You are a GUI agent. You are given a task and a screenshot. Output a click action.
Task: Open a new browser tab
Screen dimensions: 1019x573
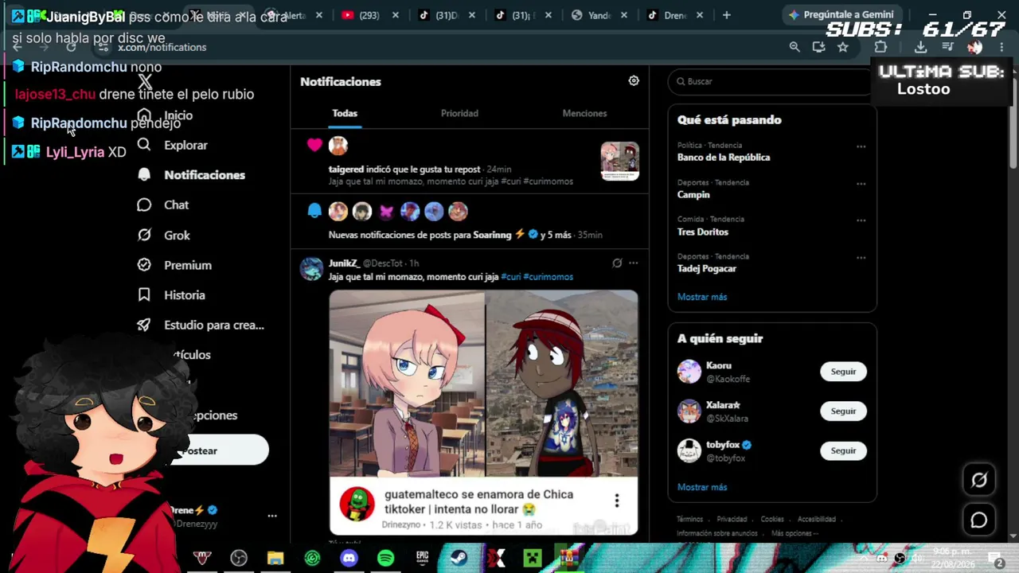[726, 15]
